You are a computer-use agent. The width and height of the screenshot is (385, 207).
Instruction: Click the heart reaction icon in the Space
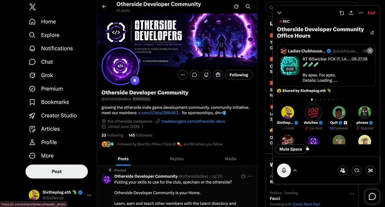356,171
